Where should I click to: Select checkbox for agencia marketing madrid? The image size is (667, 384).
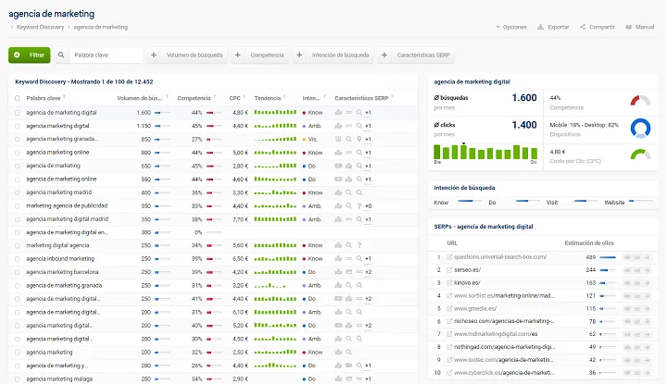coord(18,192)
